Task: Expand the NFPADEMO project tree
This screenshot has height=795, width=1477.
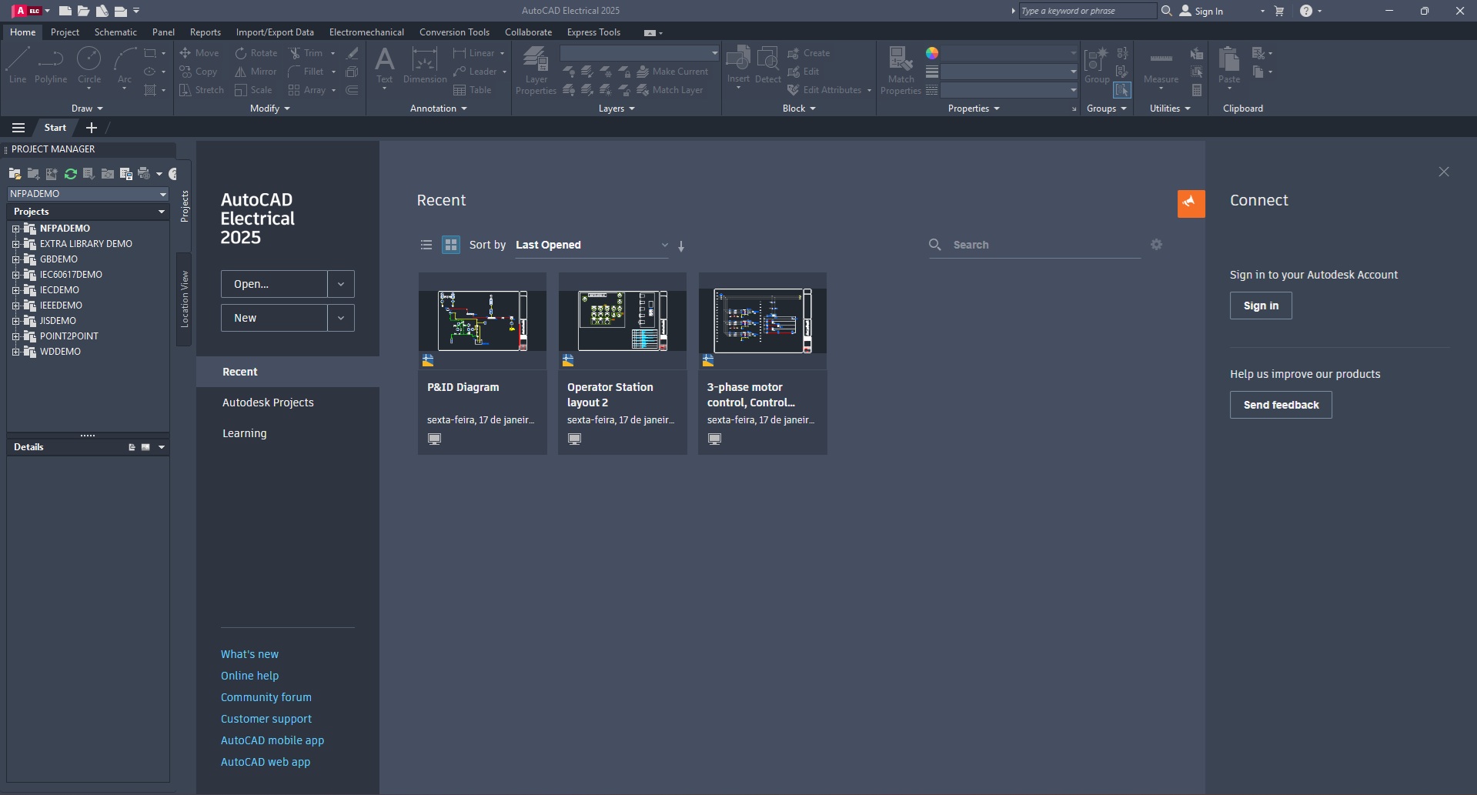Action: click(15, 229)
